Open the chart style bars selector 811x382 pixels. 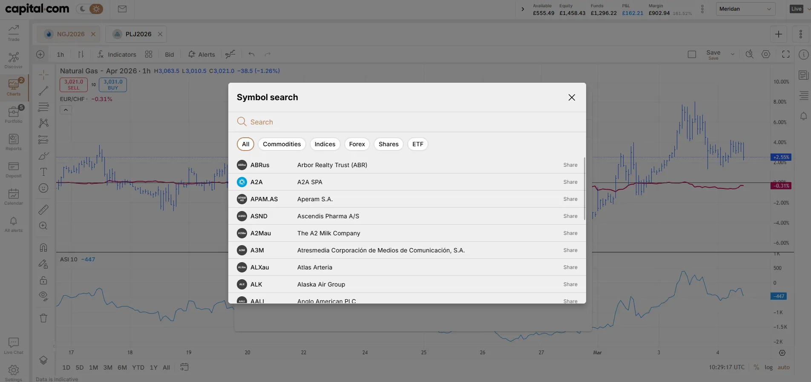click(81, 54)
